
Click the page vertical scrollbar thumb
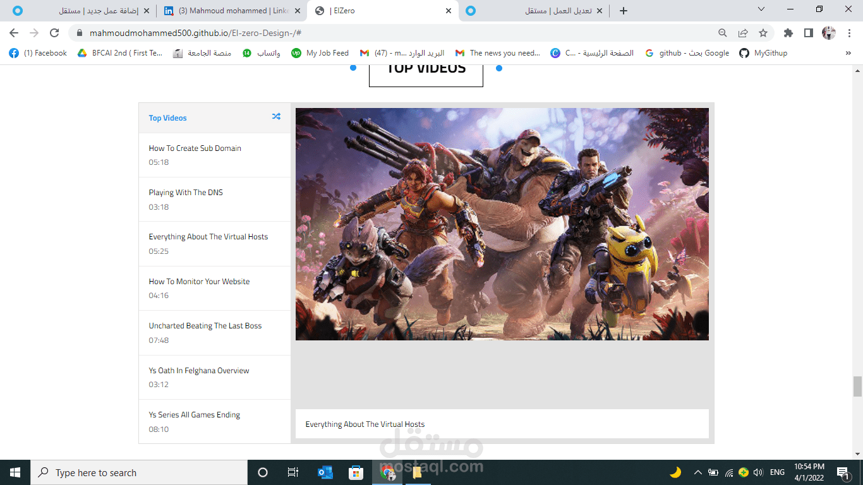click(x=857, y=386)
